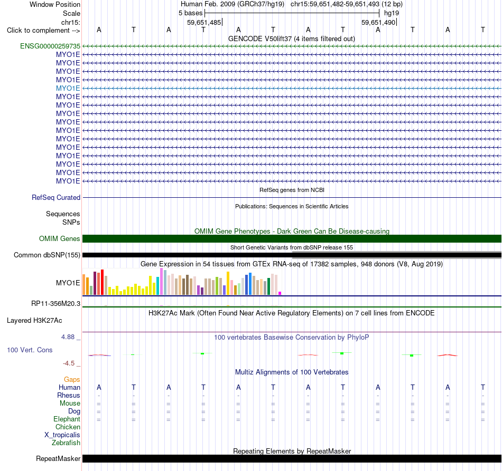The height and width of the screenshot is (471, 502).
Task: Click the OMIM Genes track label
Action: point(59,239)
